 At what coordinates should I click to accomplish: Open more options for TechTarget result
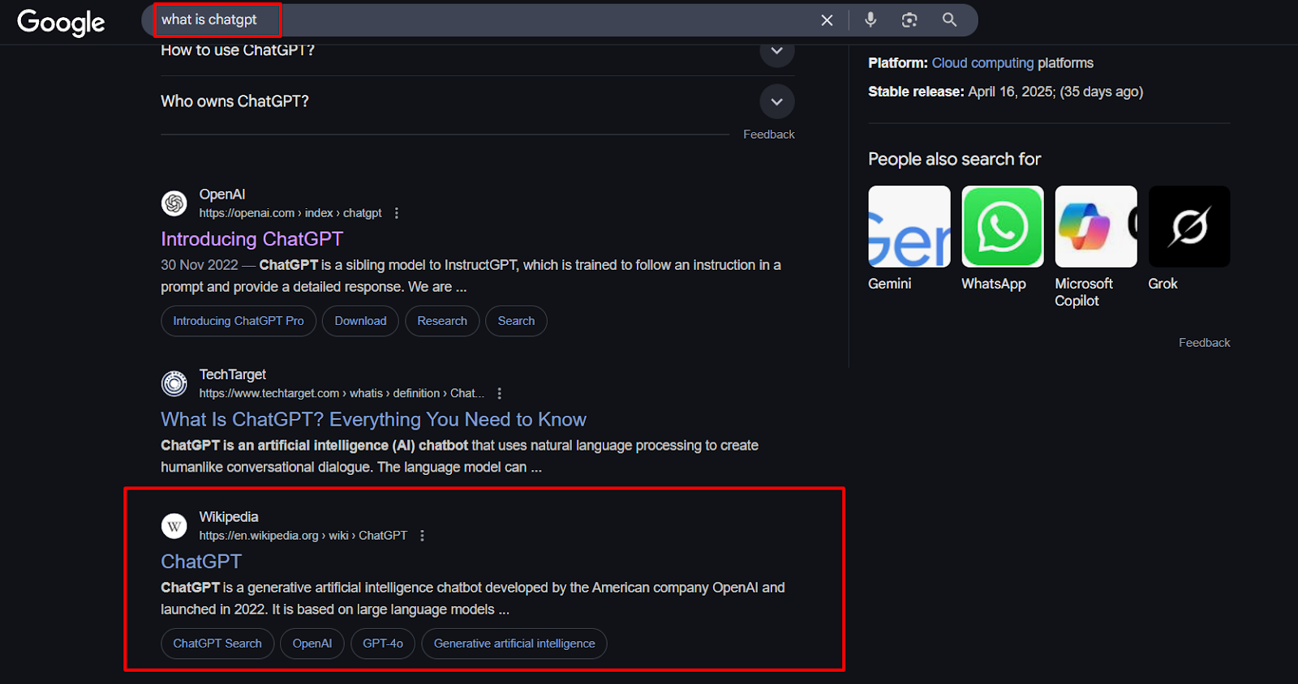click(x=500, y=393)
